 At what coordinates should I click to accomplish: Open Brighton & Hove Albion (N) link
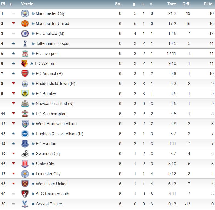click(x=59, y=134)
